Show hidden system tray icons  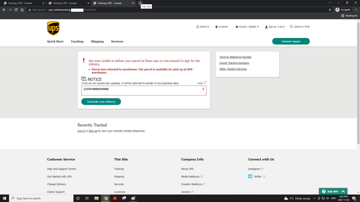[x=314, y=198]
